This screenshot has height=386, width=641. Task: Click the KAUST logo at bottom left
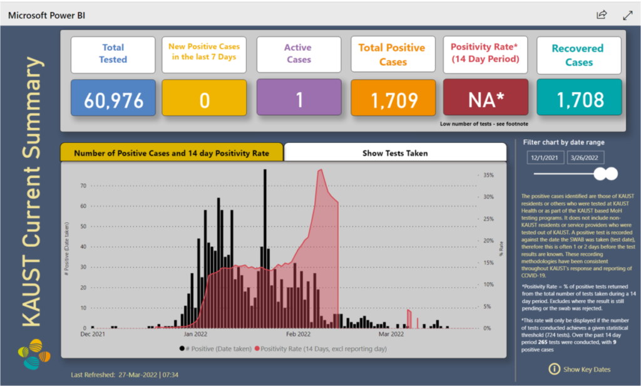pos(33,354)
